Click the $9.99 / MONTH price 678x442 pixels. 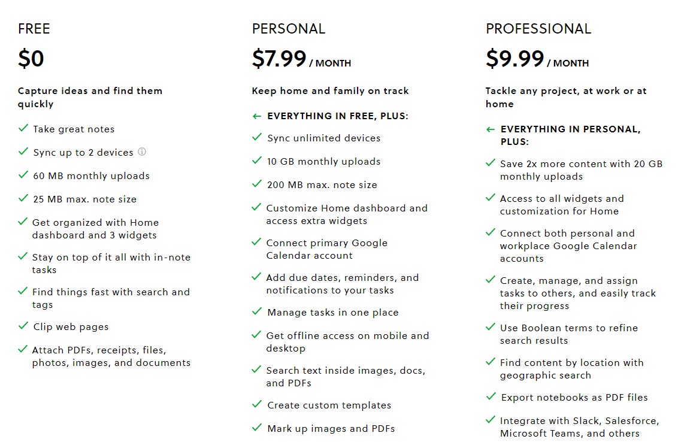click(x=537, y=59)
